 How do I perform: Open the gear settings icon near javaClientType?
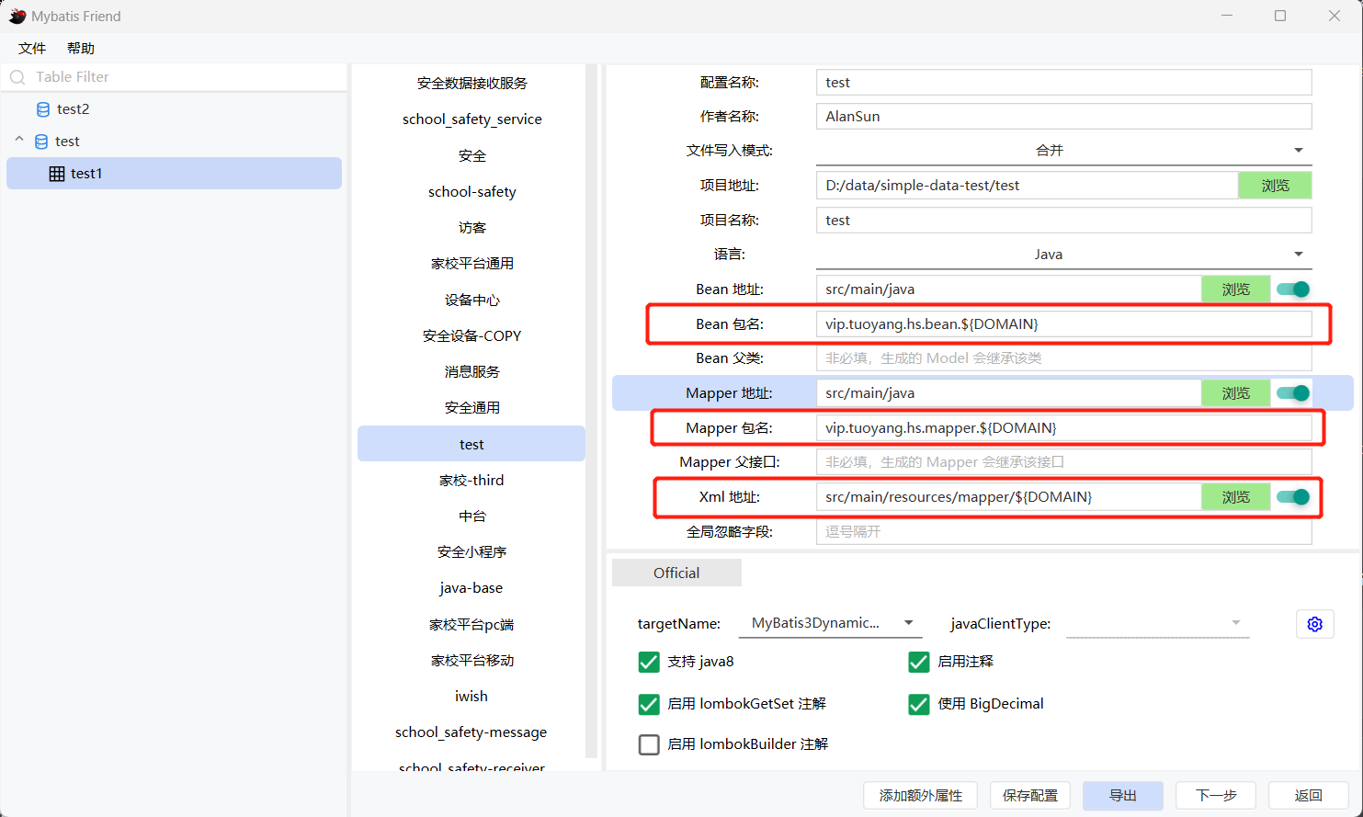pyautogui.click(x=1315, y=624)
